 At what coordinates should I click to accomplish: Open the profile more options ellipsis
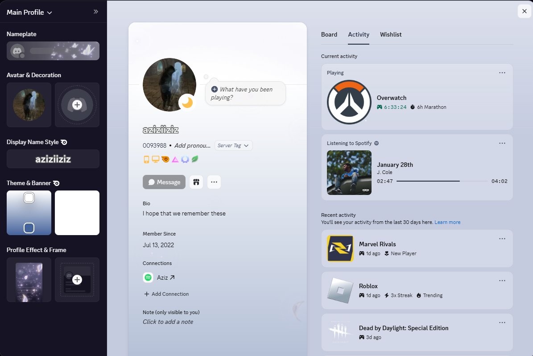coord(214,182)
